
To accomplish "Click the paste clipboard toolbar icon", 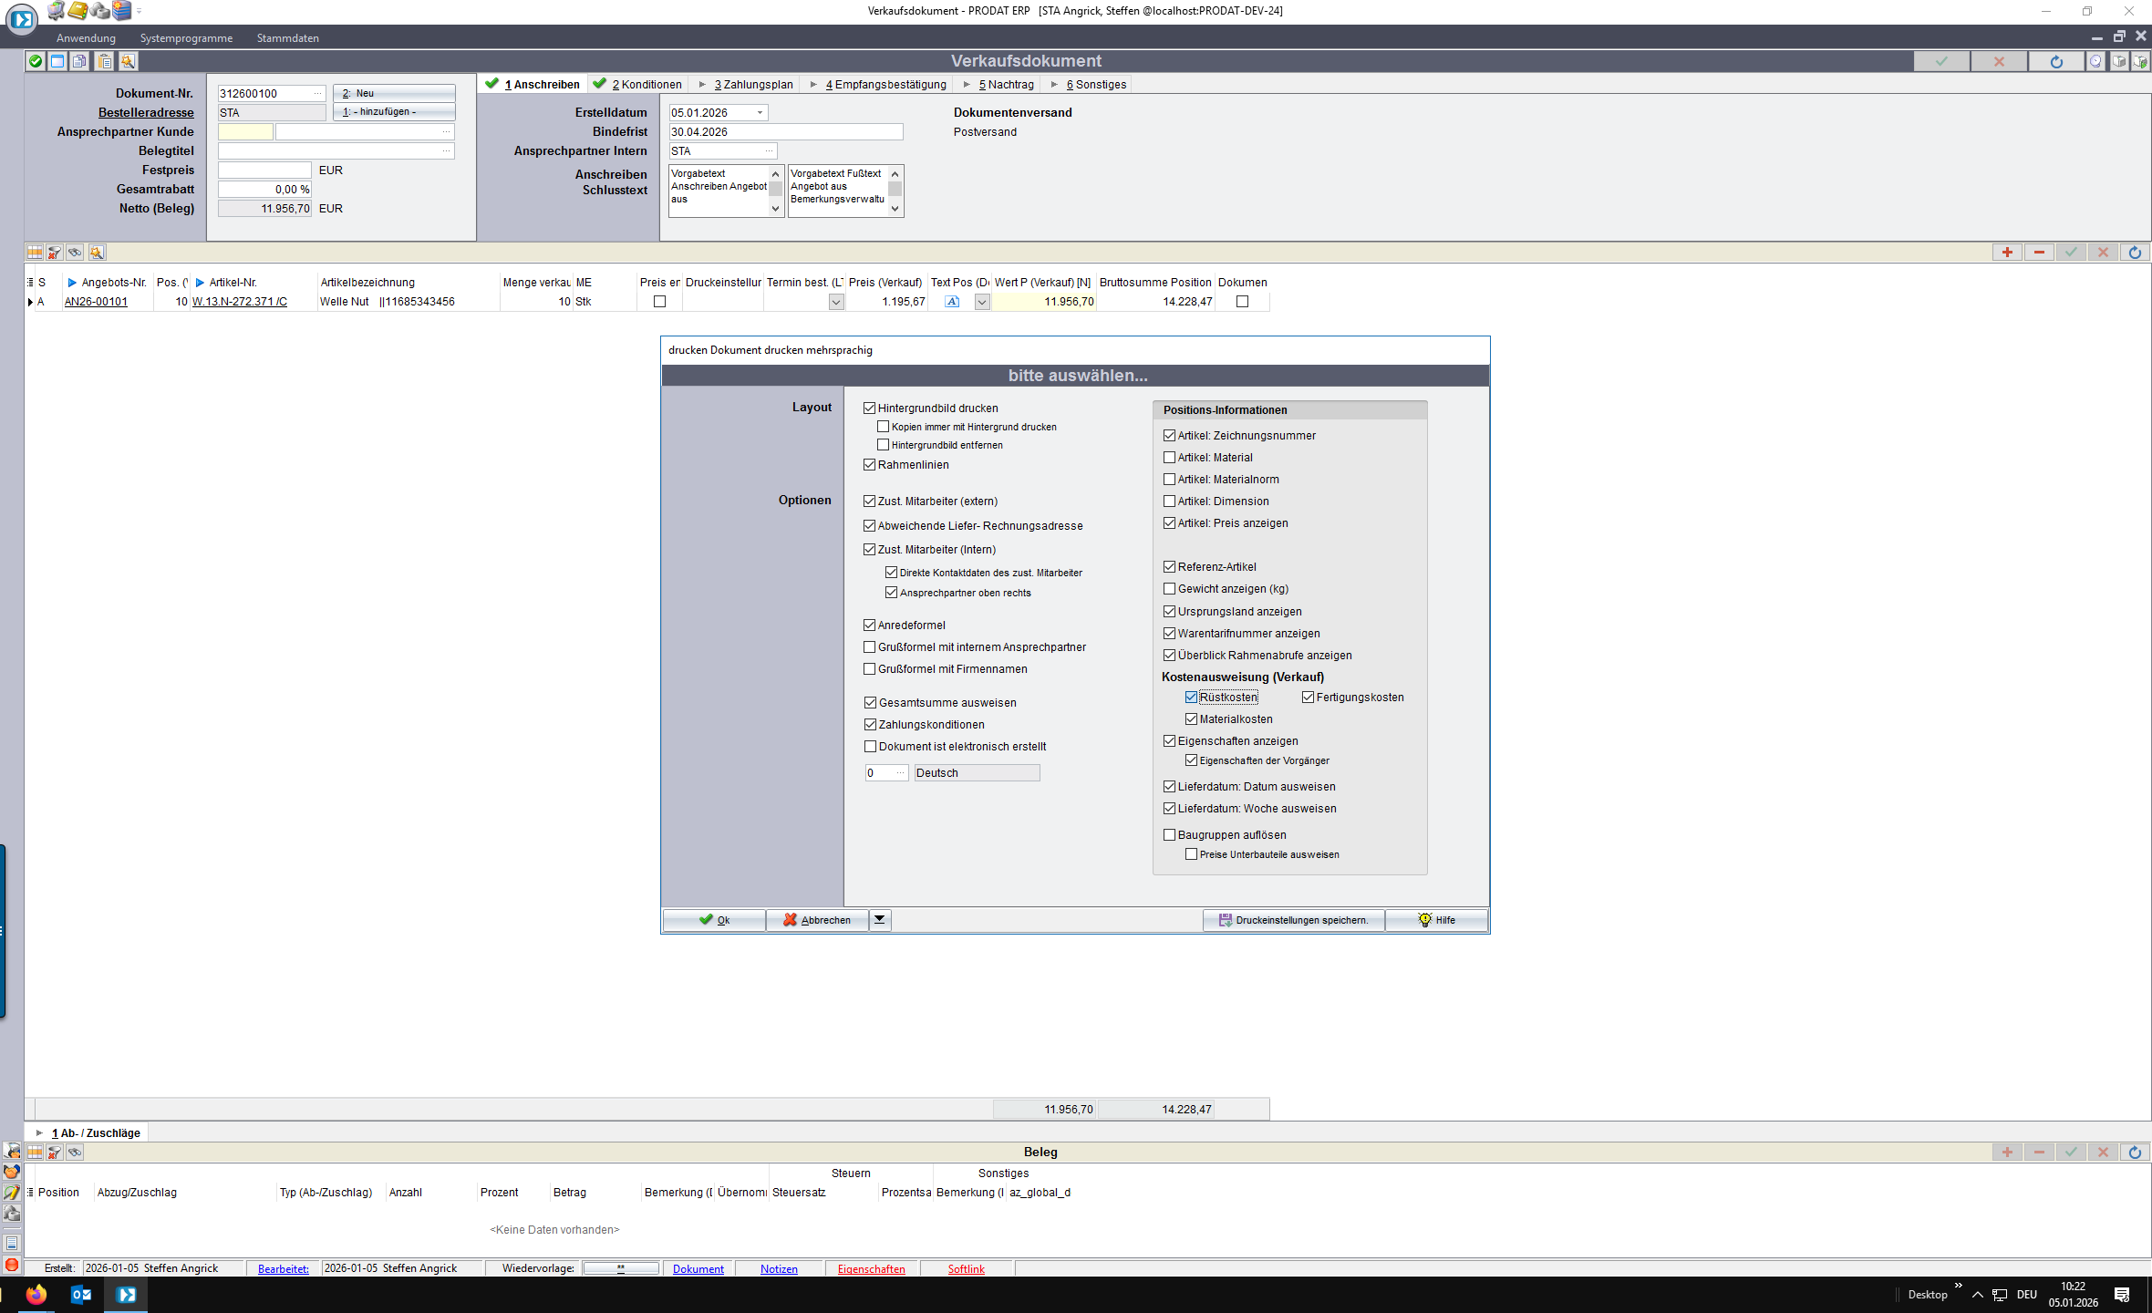I will point(105,61).
